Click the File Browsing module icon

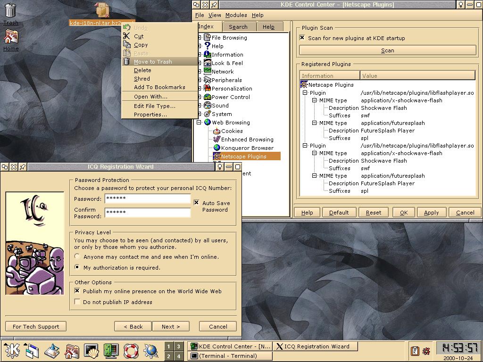[208, 38]
